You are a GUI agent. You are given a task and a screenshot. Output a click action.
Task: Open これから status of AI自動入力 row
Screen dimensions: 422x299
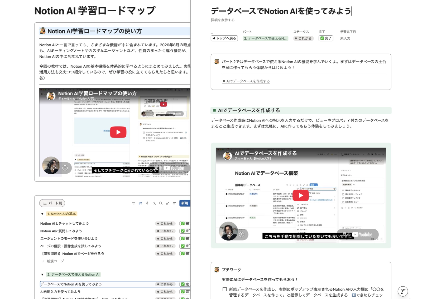point(165,292)
